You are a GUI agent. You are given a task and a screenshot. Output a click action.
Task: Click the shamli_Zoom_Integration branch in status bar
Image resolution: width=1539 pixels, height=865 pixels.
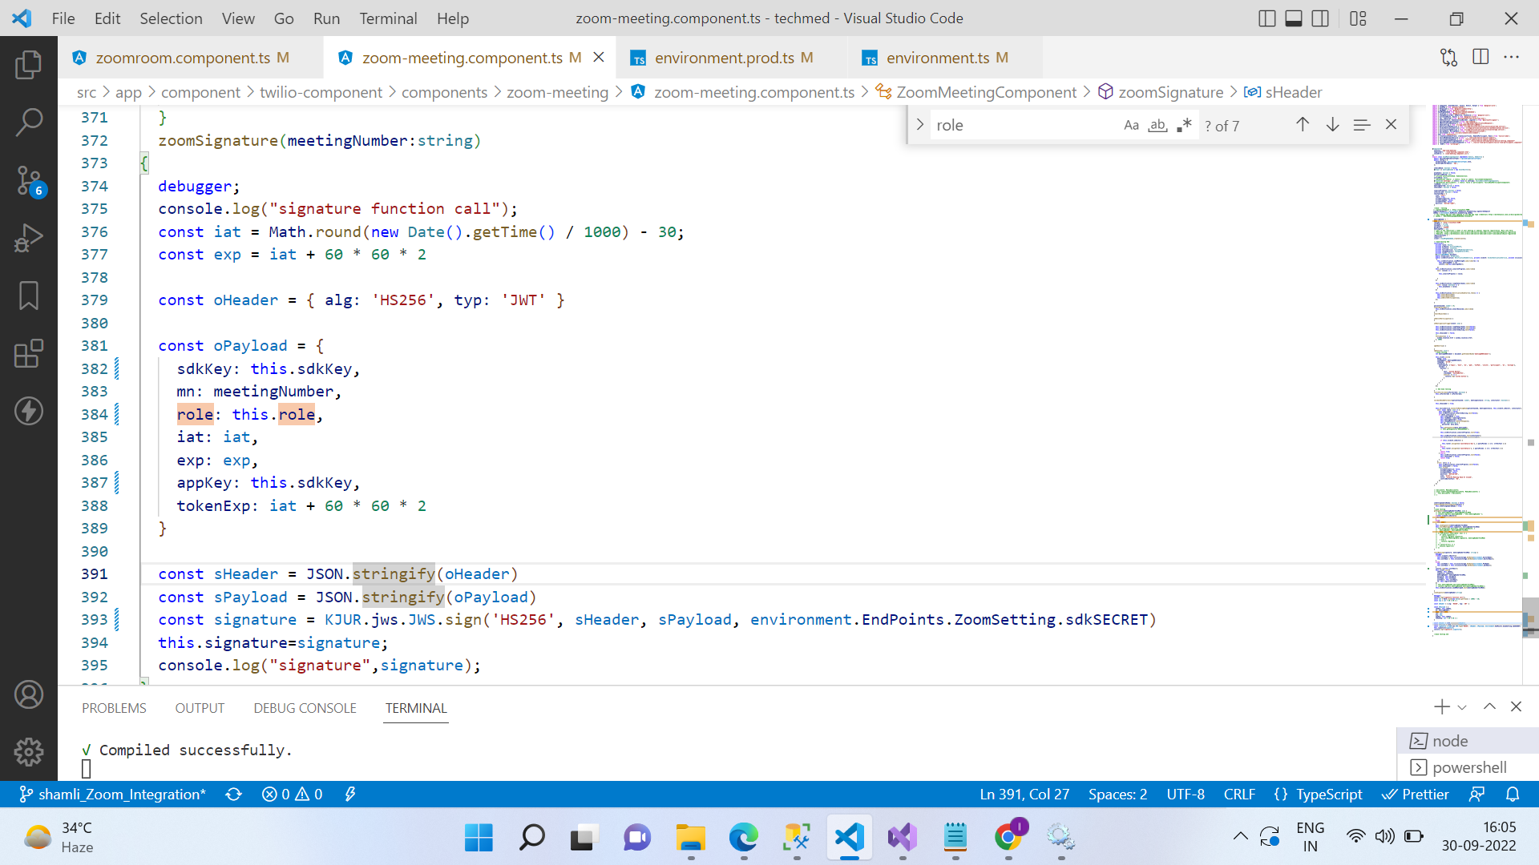[x=113, y=794]
